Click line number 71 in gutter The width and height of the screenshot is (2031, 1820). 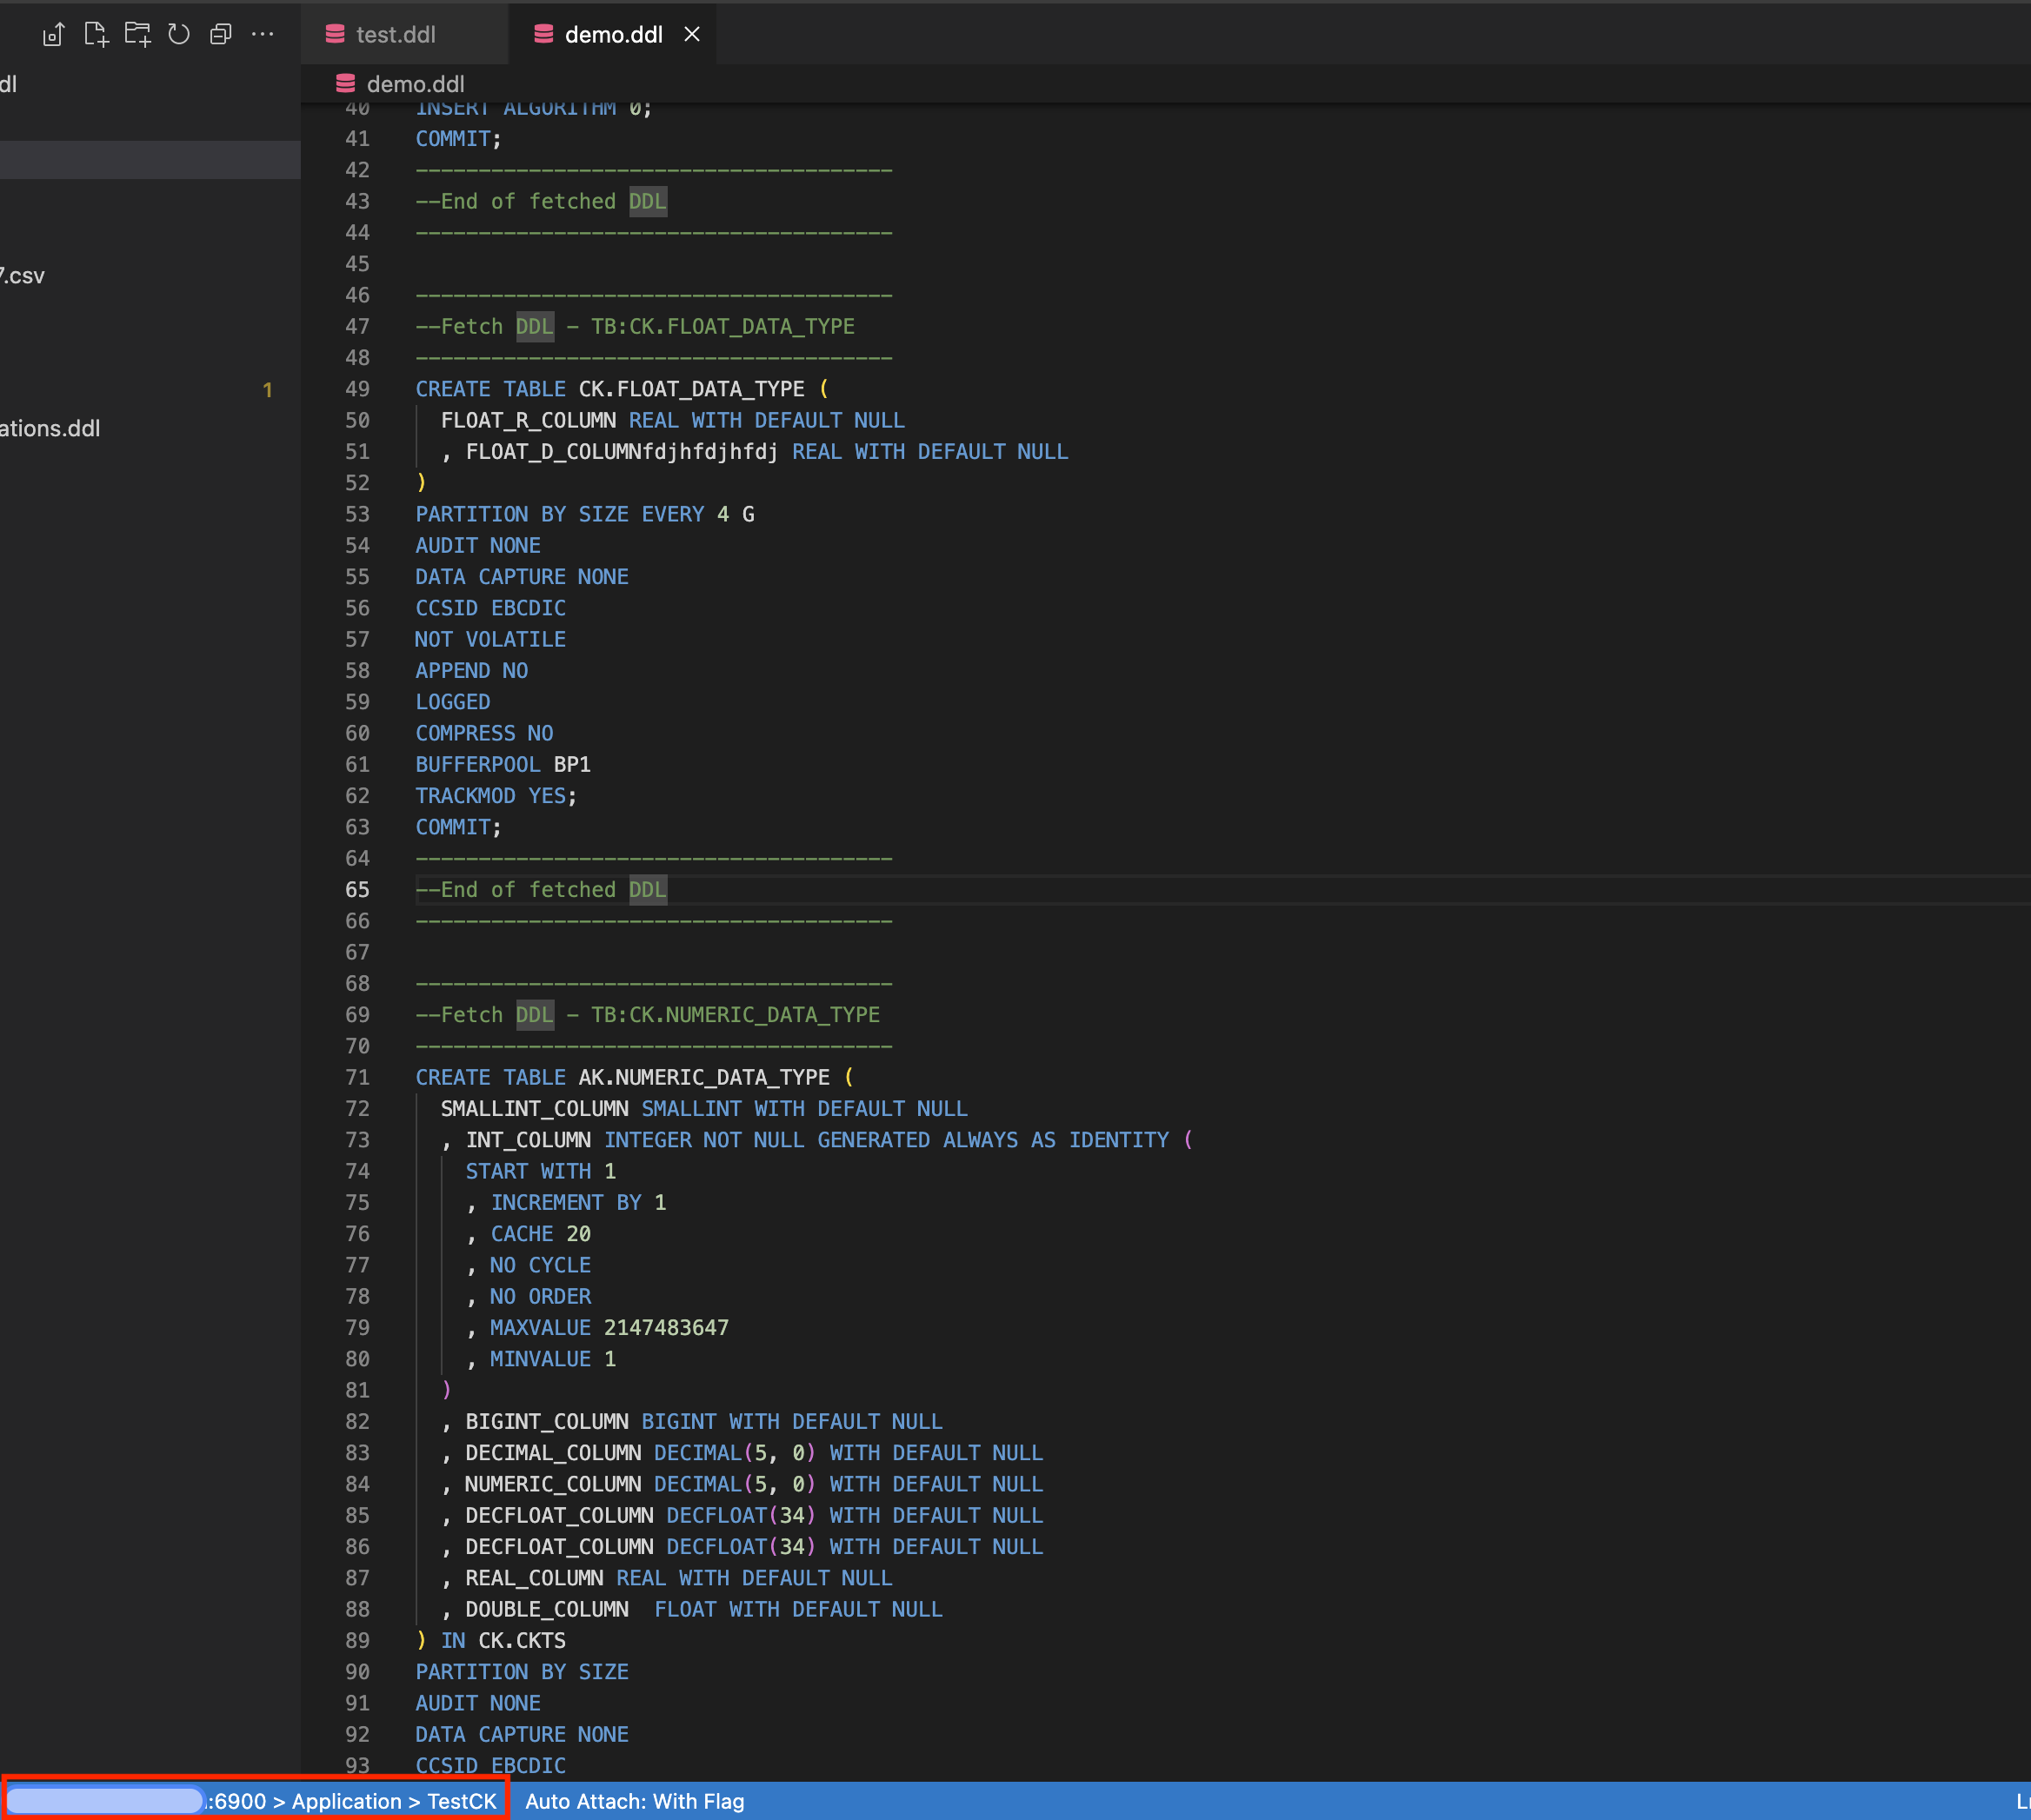pyautogui.click(x=357, y=1077)
